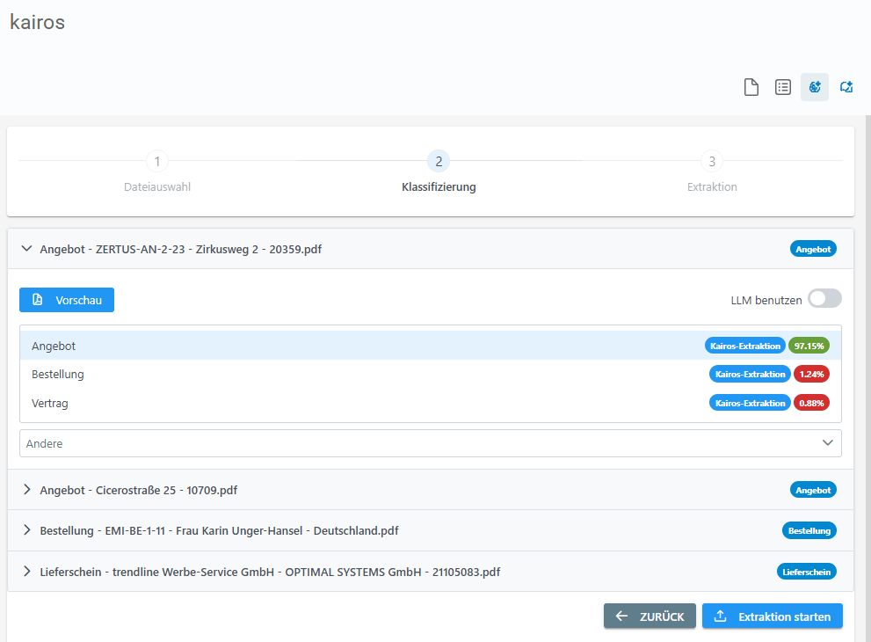Click the highlighted globe sparkle icon

pos(815,87)
